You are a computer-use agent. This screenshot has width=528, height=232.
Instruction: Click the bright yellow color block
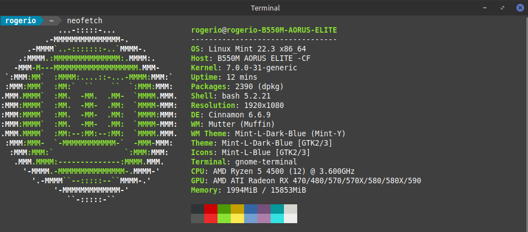pyautogui.click(x=237, y=219)
